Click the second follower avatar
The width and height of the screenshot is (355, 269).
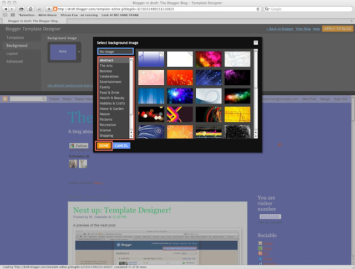tap(83, 164)
